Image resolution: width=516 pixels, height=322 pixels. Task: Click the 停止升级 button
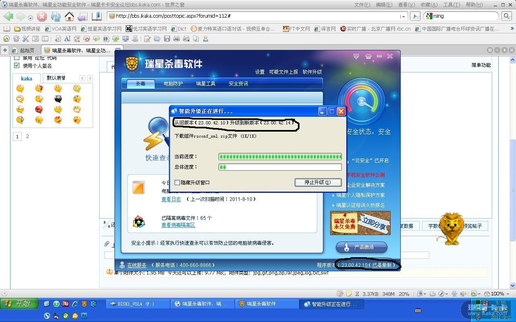318,182
